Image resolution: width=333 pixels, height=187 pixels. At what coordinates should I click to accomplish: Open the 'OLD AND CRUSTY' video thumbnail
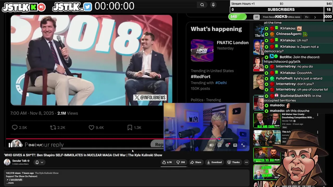click(267, 121)
